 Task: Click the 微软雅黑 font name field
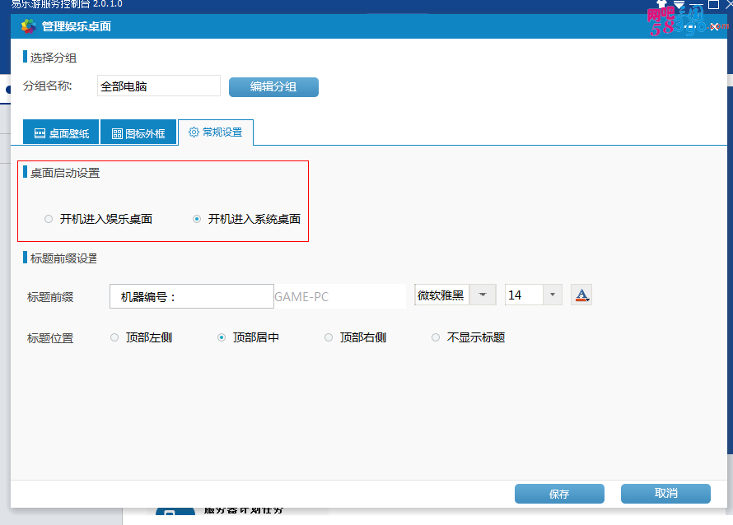[441, 295]
